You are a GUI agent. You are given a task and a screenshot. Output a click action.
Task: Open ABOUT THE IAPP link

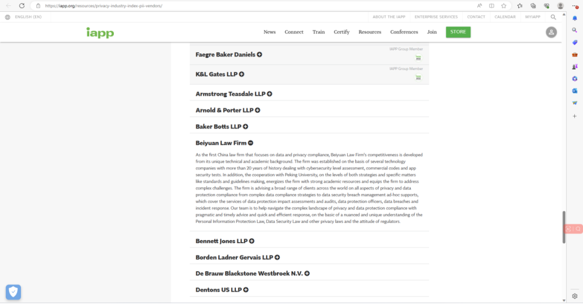coord(389,17)
